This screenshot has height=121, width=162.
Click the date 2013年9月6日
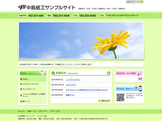57,90
